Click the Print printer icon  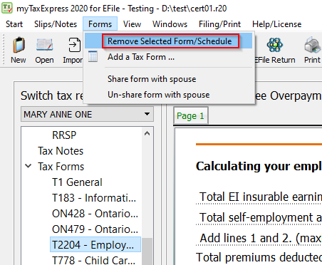click(313, 45)
